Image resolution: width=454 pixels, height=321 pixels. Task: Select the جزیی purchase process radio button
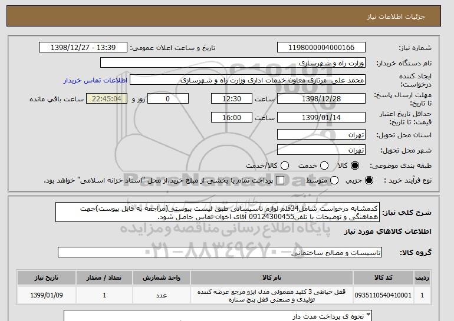pyautogui.click(x=369, y=180)
